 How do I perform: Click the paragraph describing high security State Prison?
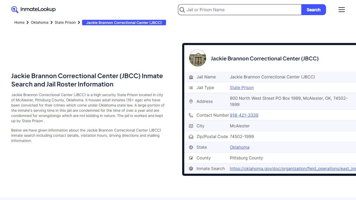click(x=88, y=108)
